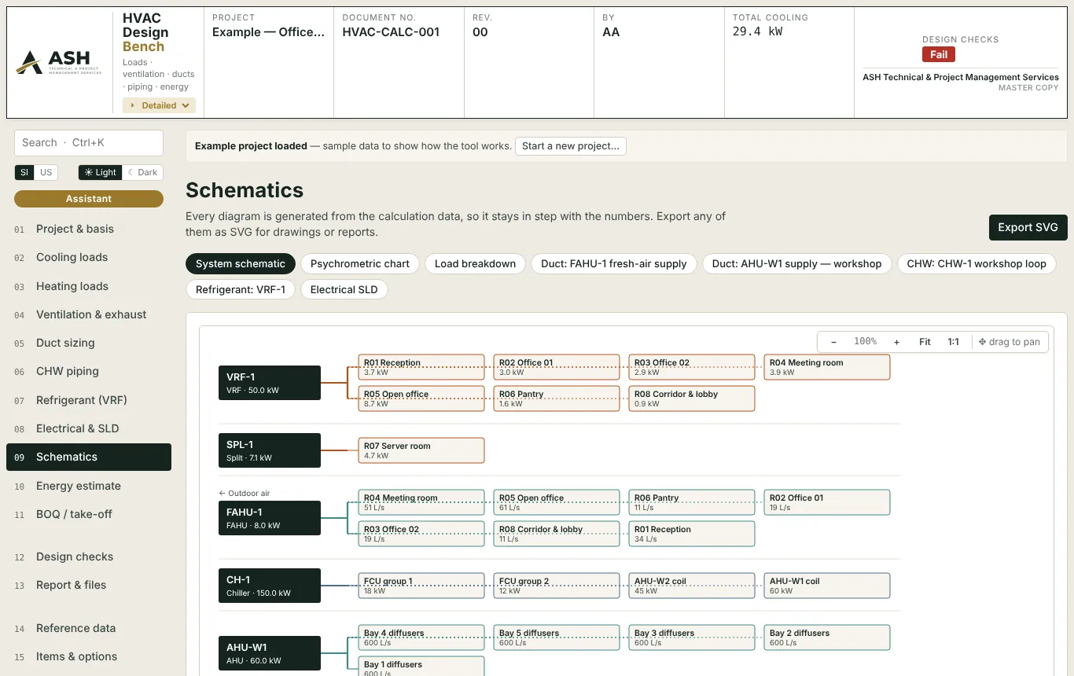Screen dimensions: 1074x676
Task: Switch units to SI
Action: pos(24,172)
